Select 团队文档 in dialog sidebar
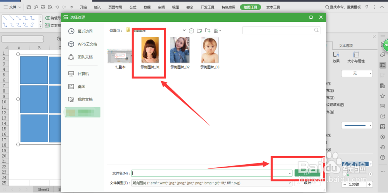The height and width of the screenshot is (193, 388). [80, 57]
